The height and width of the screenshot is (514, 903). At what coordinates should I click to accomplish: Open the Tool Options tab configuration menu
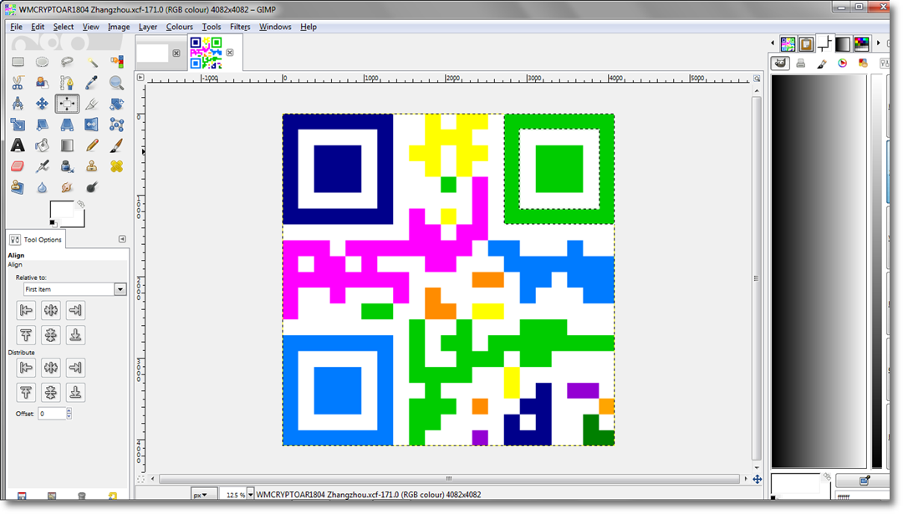[x=122, y=239]
